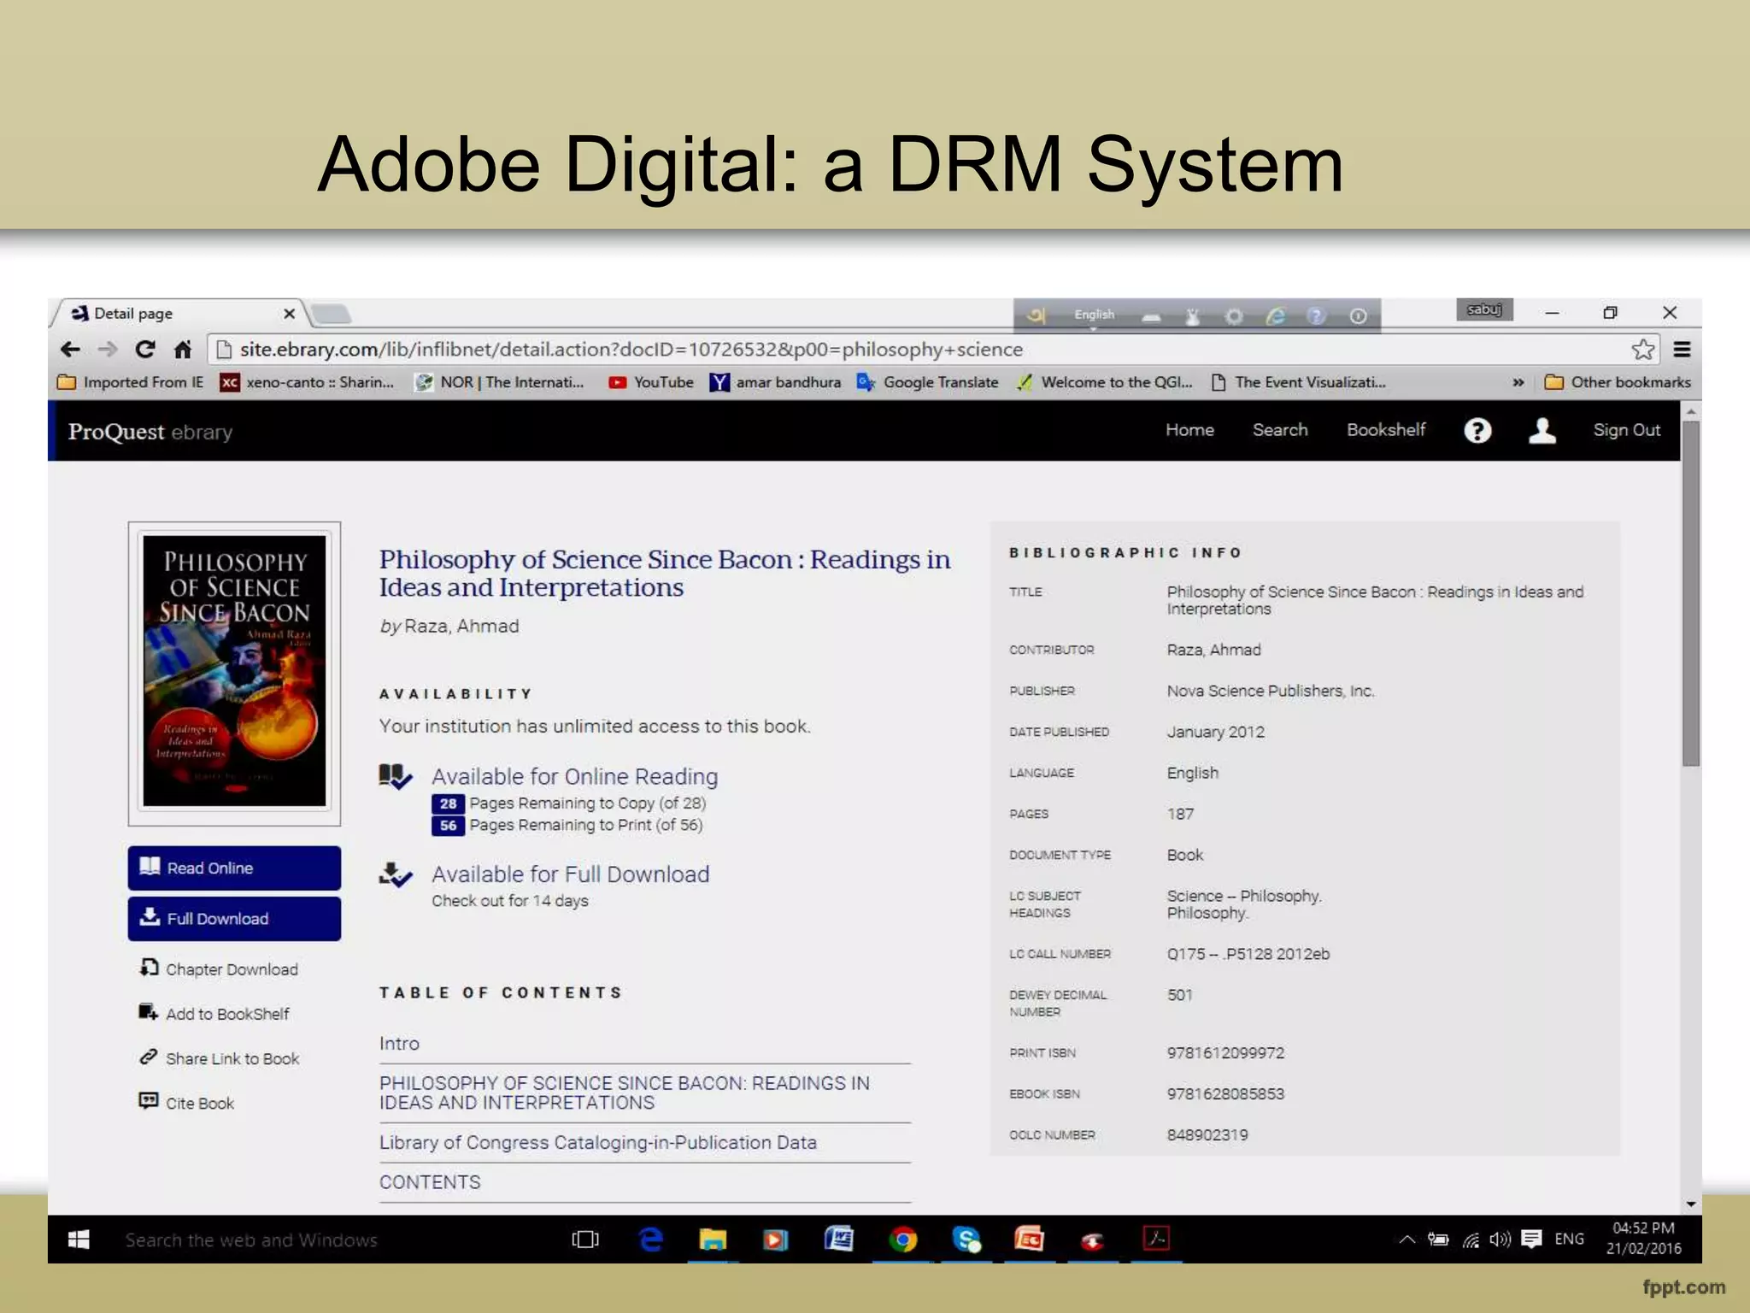Go to the browser Home icon
Image resolution: width=1750 pixels, height=1313 pixels.
pos(183,350)
